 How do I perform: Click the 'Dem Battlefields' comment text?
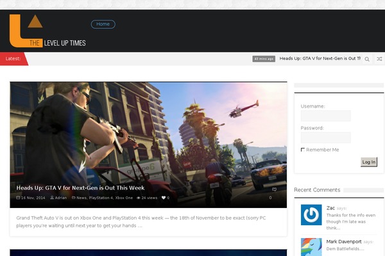point(345,249)
